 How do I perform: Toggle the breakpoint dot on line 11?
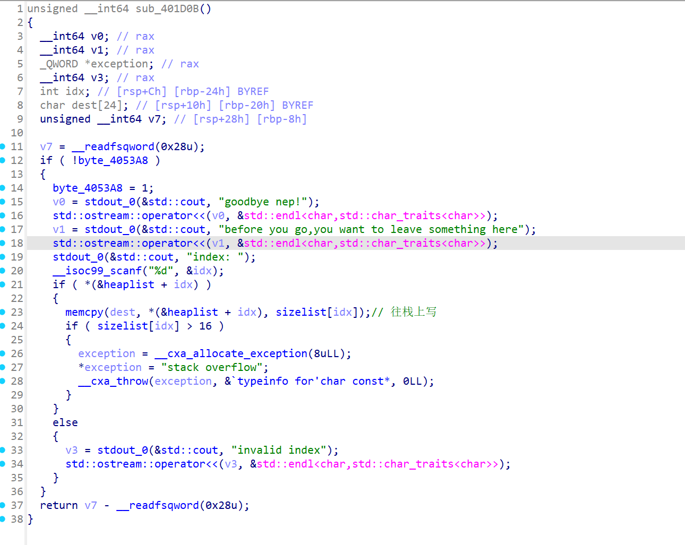point(3,146)
